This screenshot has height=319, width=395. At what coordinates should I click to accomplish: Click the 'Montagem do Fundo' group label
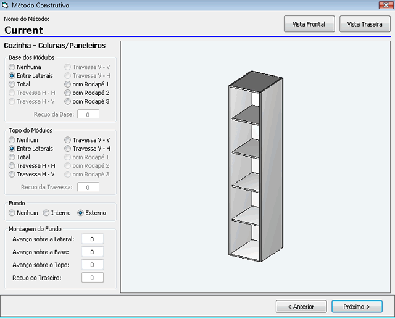click(35, 229)
